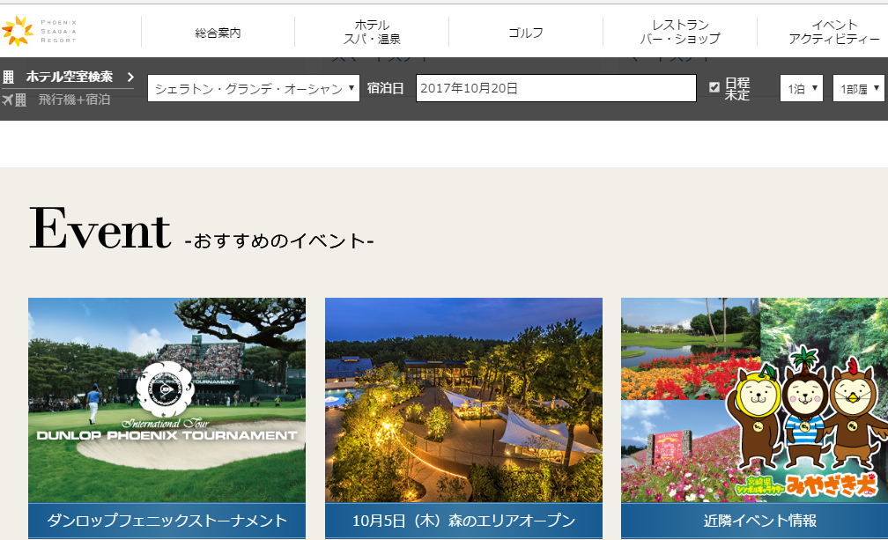Open the Dunlop Phoenix Tournament golf image
Image resolution: width=888 pixels, height=540 pixels.
click(167, 400)
